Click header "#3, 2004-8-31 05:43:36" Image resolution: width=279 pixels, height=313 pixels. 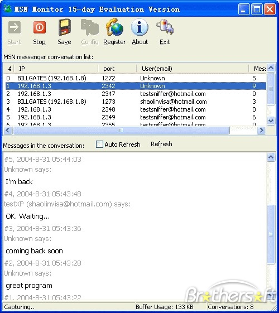[x=43, y=228]
